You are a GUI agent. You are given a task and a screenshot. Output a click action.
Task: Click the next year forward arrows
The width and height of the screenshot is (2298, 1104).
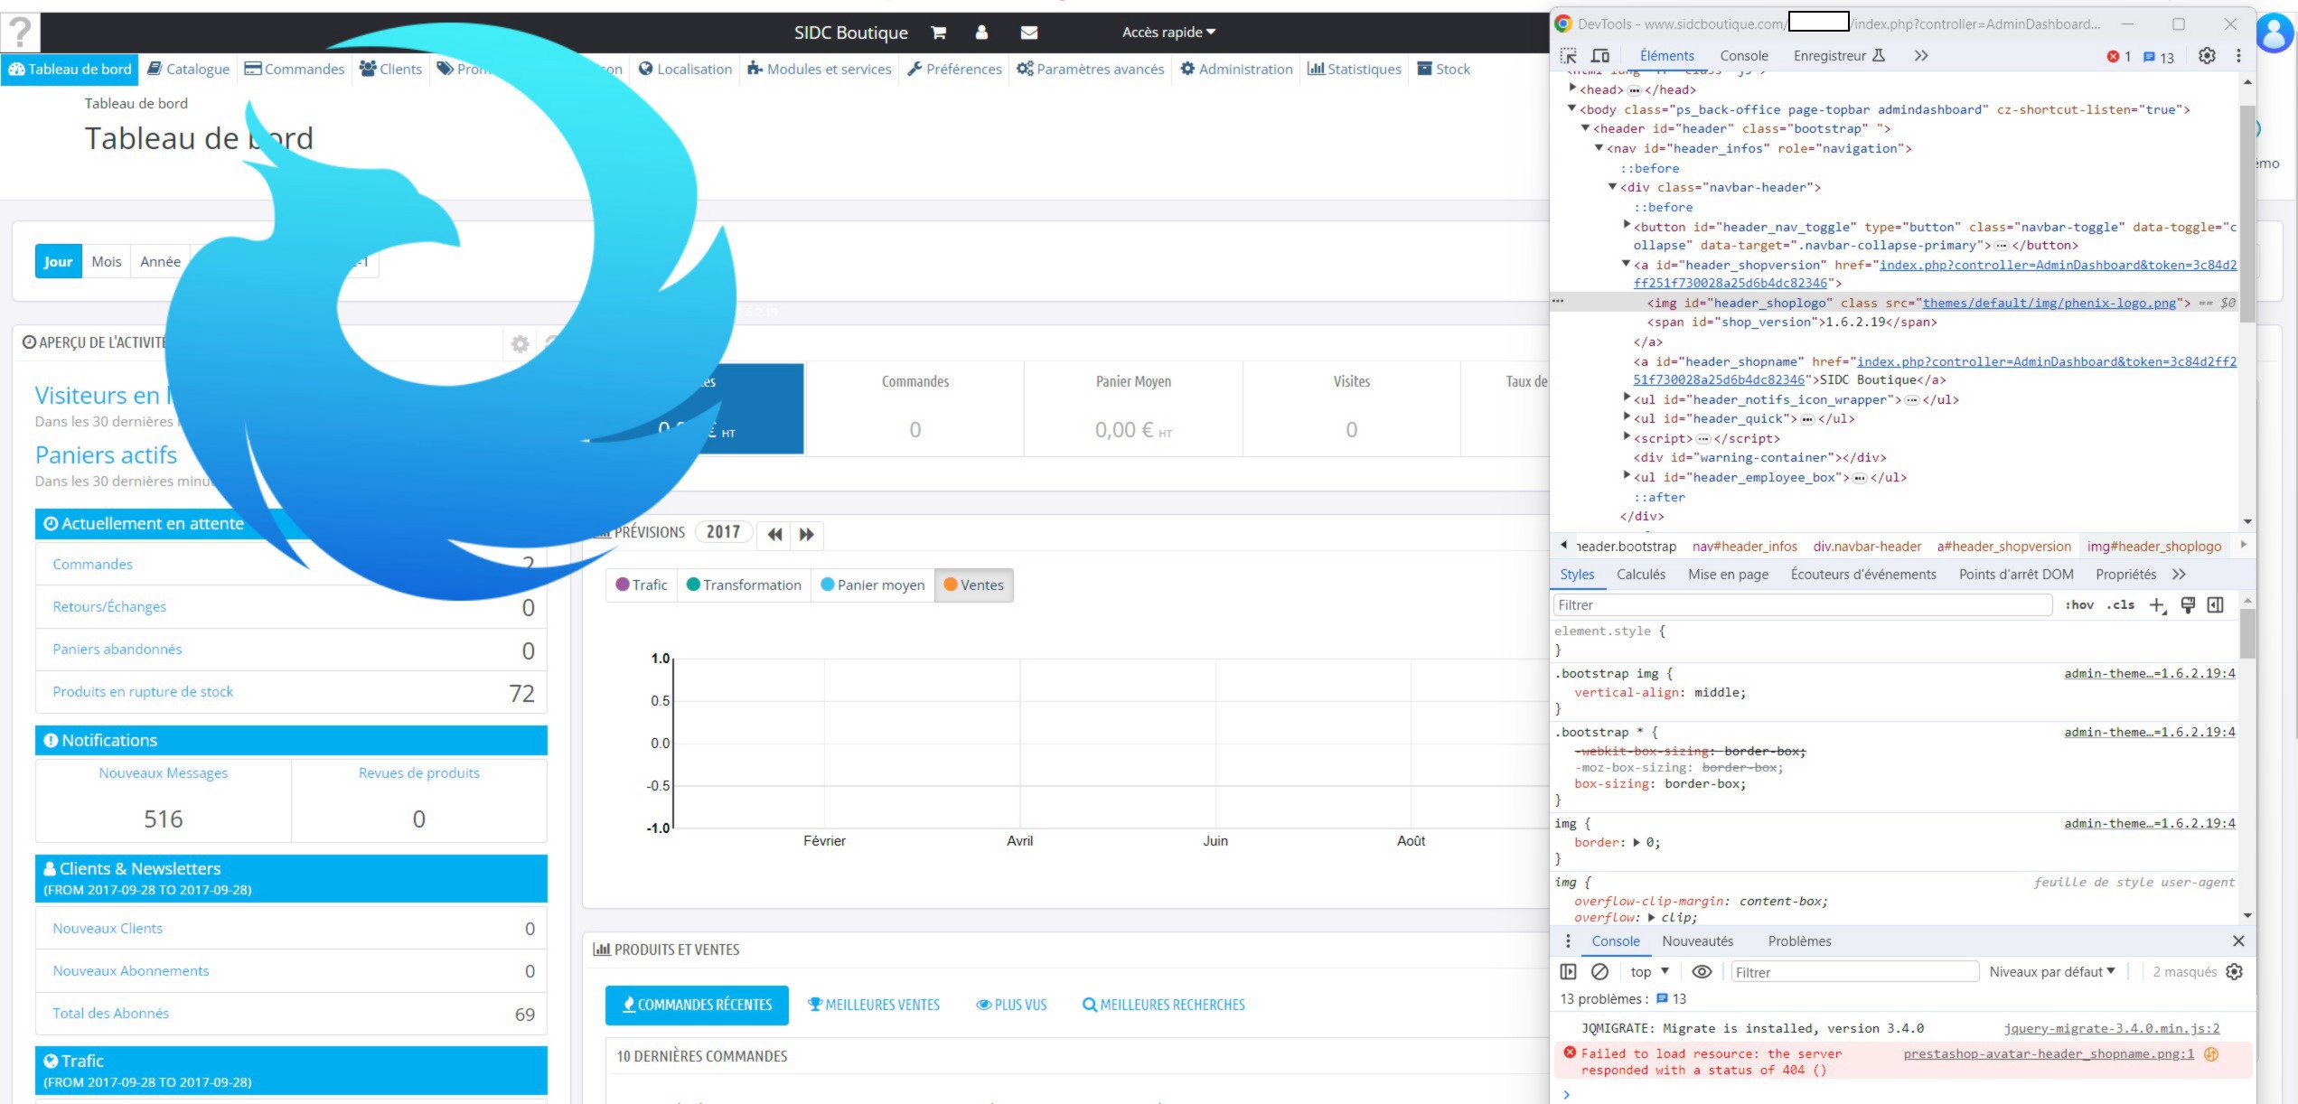pos(807,534)
